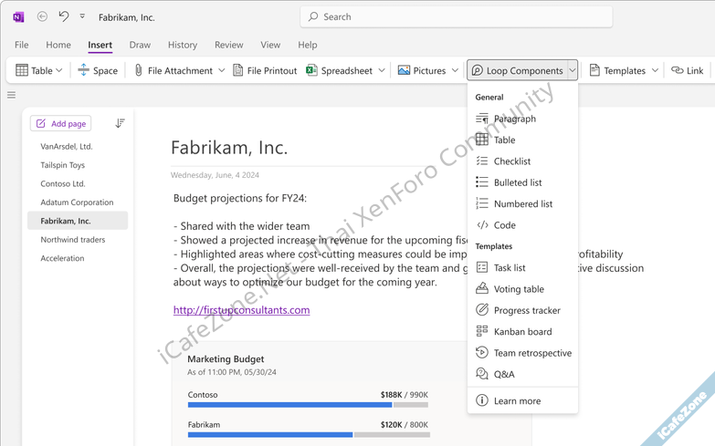
Task: Open the firstupconsultants.com hyperlink
Action: 241,310
